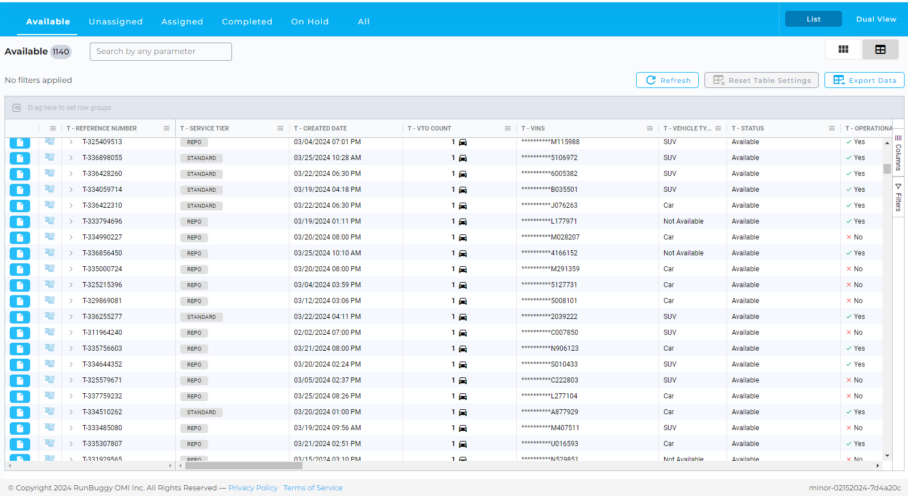Viewport: 908px width, 496px height.
Task: Click the vertical scrollbar thumb
Action: [x=887, y=169]
